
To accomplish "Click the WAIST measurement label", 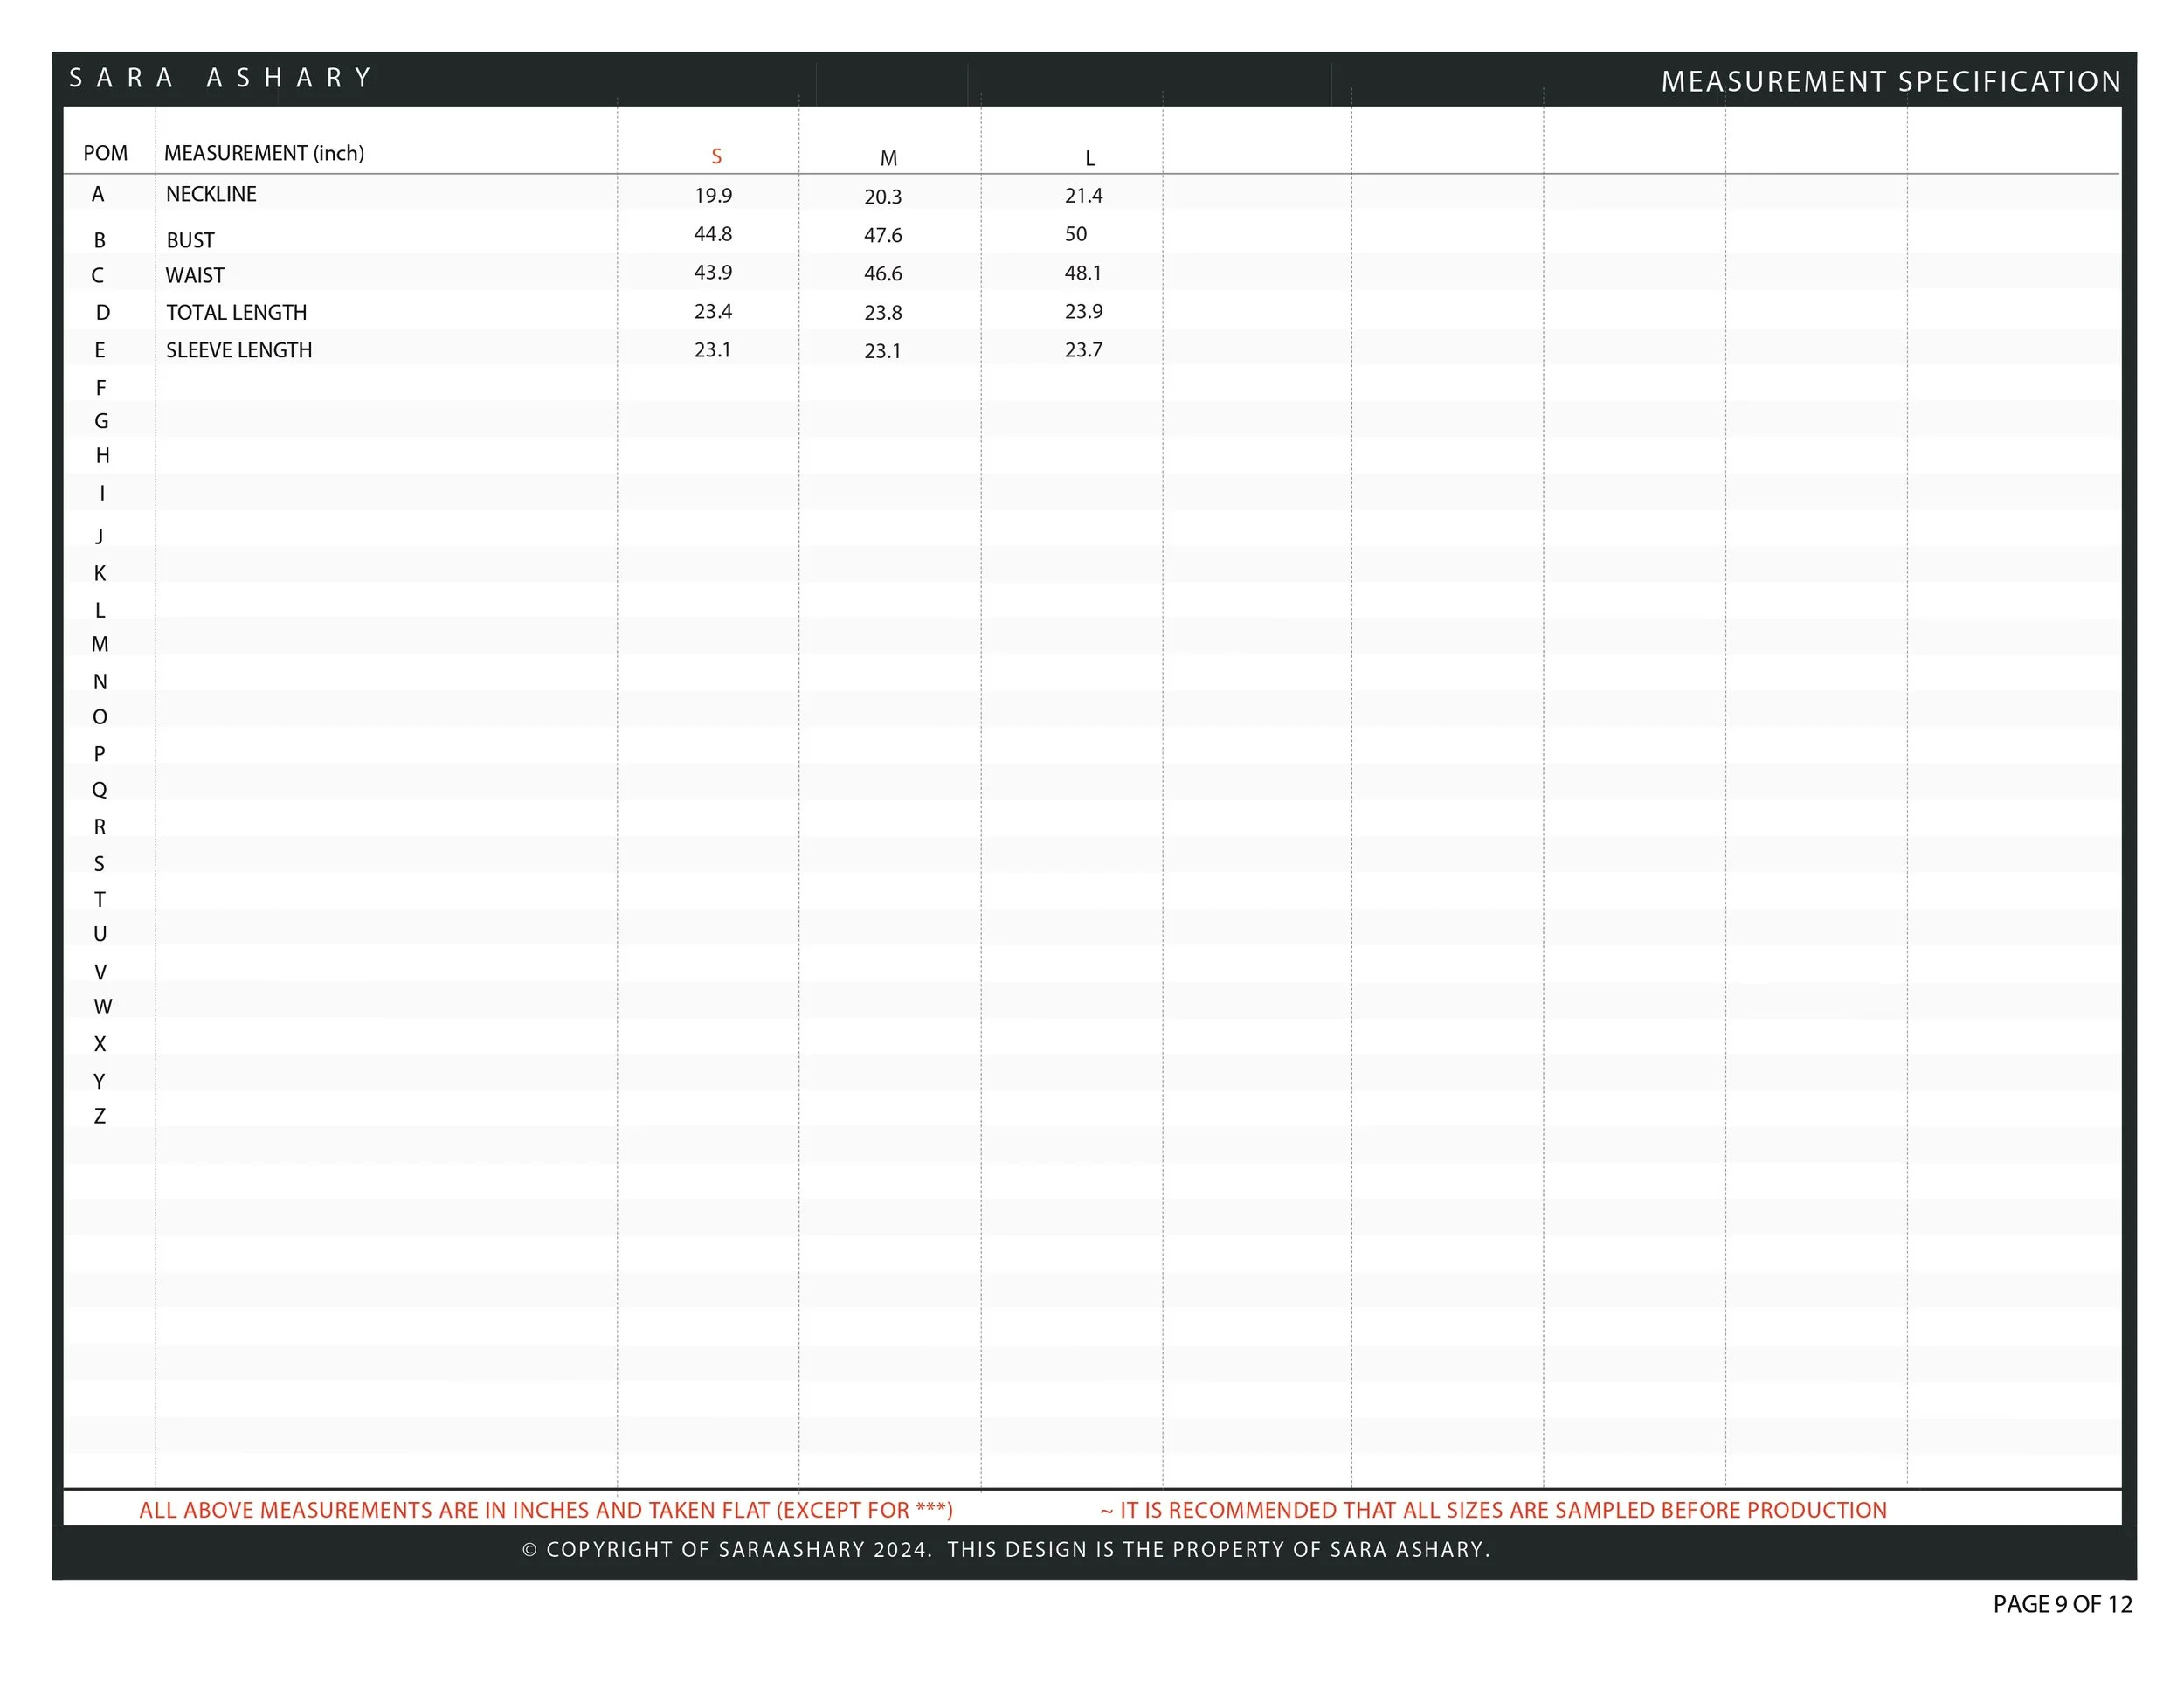I will pos(195,275).
